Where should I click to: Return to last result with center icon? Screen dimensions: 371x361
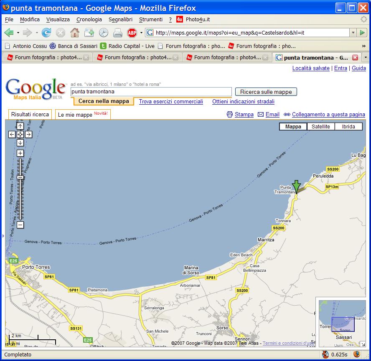pyautogui.click(x=20, y=134)
